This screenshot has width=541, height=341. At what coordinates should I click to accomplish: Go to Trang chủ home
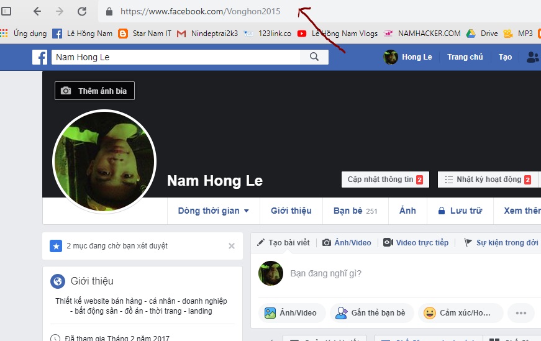tap(465, 57)
